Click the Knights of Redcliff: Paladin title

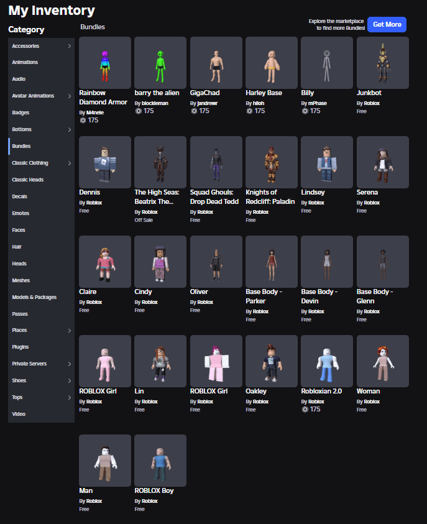[x=270, y=197]
